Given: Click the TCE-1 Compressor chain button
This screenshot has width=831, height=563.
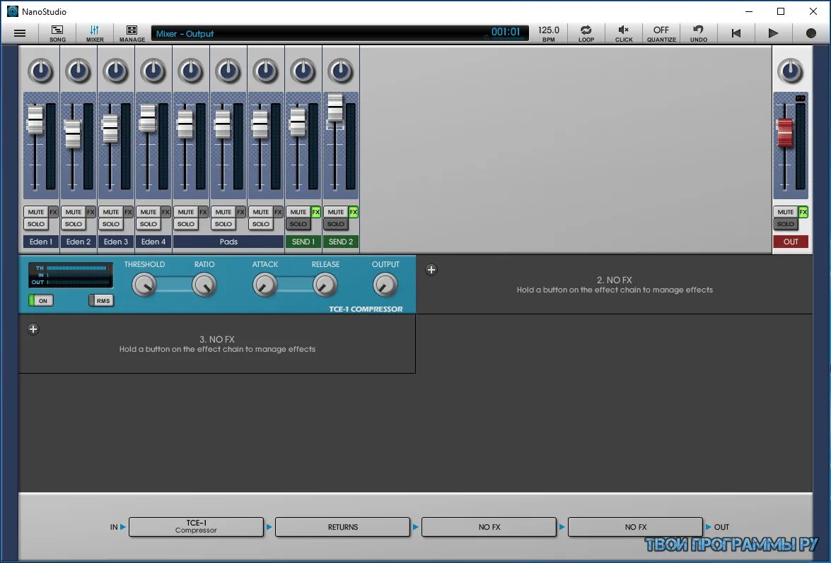Looking at the screenshot, I should [196, 527].
